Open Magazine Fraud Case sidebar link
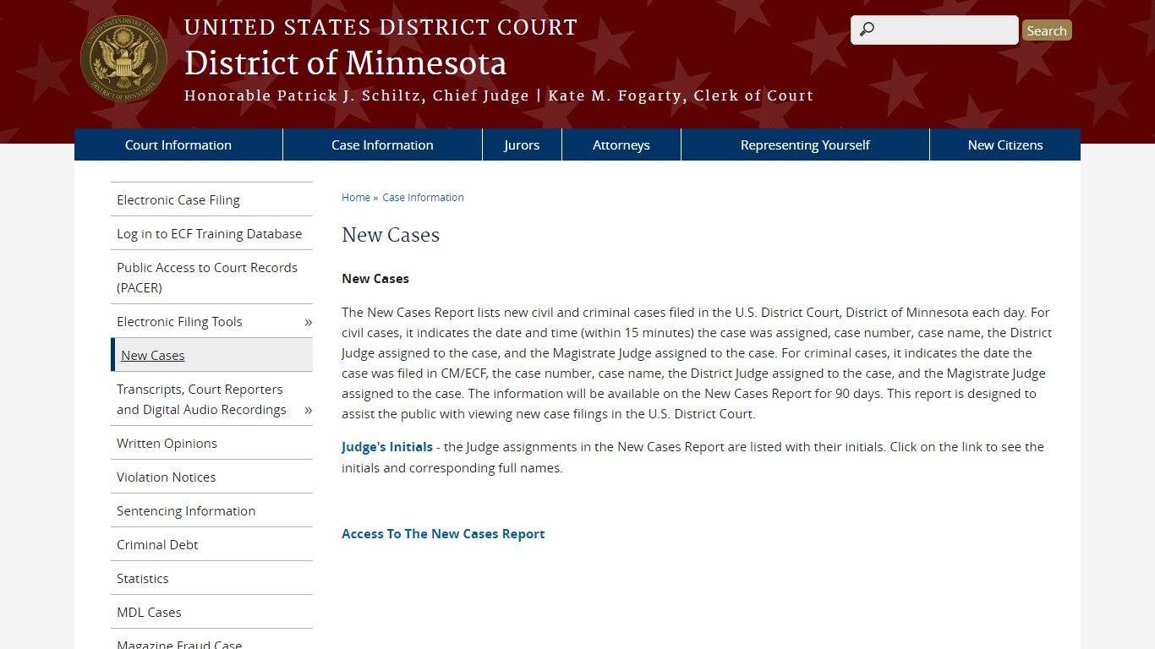1155x649 pixels. click(x=211, y=640)
